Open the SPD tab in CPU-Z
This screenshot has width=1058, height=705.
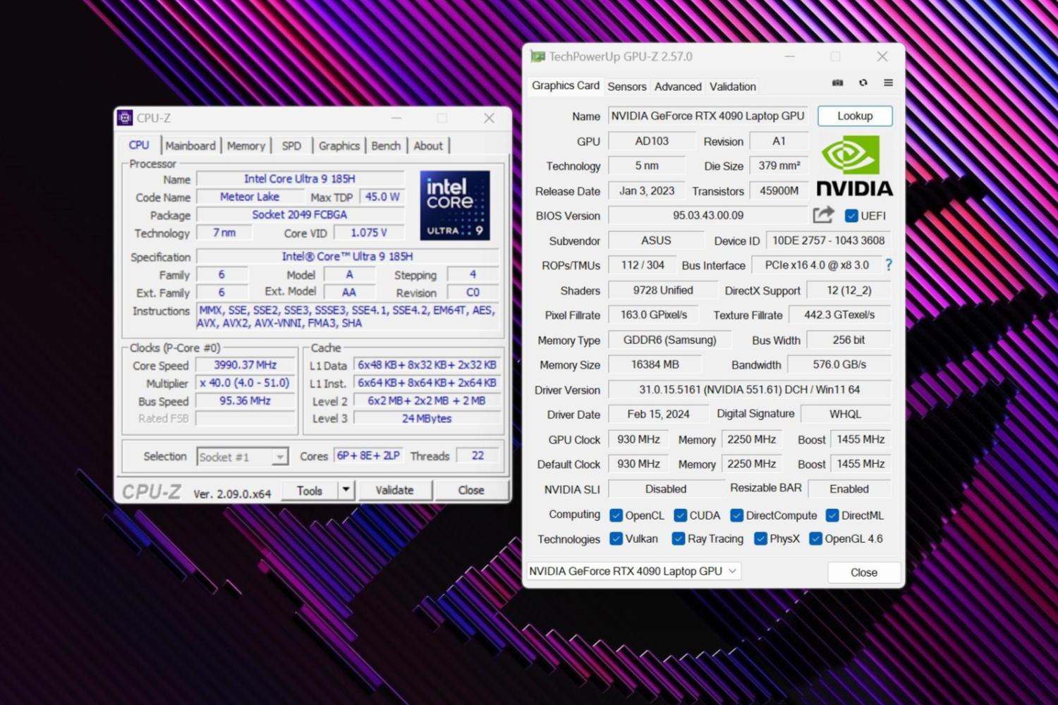point(291,145)
